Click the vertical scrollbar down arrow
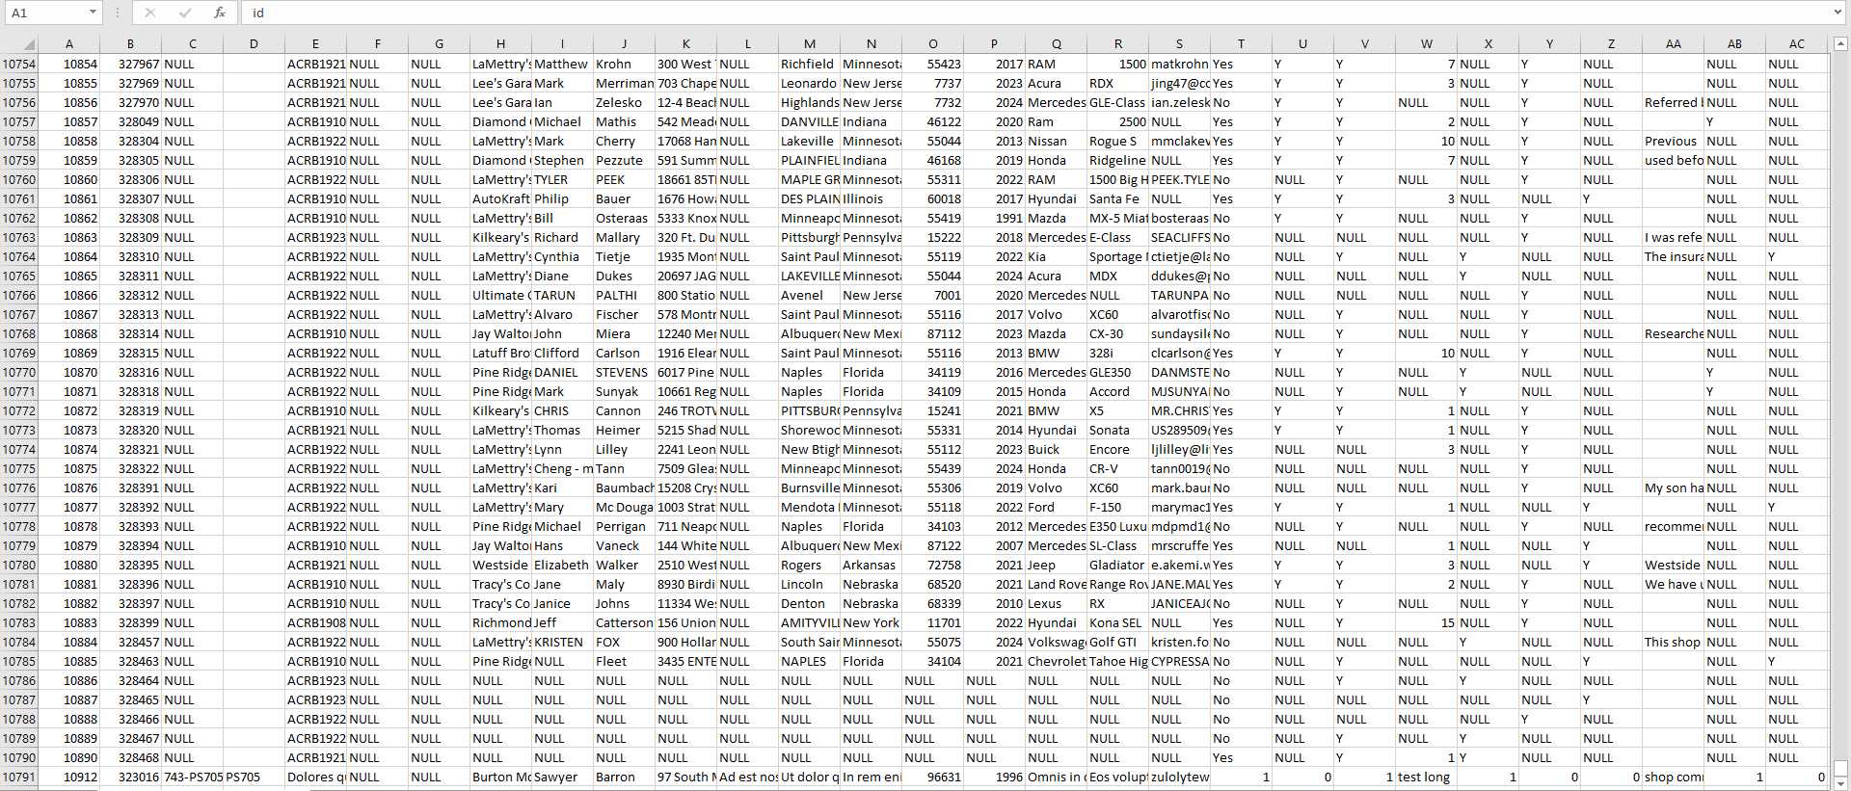This screenshot has height=791, width=1851. [1840, 782]
